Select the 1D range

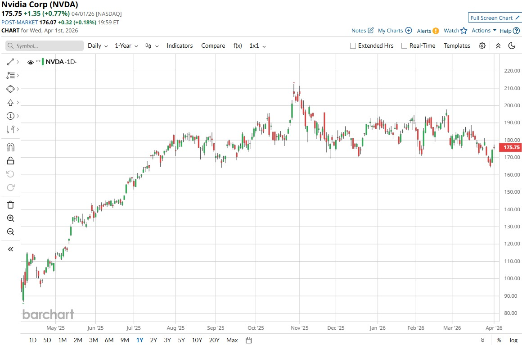(32, 340)
